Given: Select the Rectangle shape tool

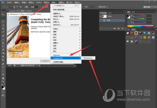Looking at the screenshot, I should coord(3,74).
